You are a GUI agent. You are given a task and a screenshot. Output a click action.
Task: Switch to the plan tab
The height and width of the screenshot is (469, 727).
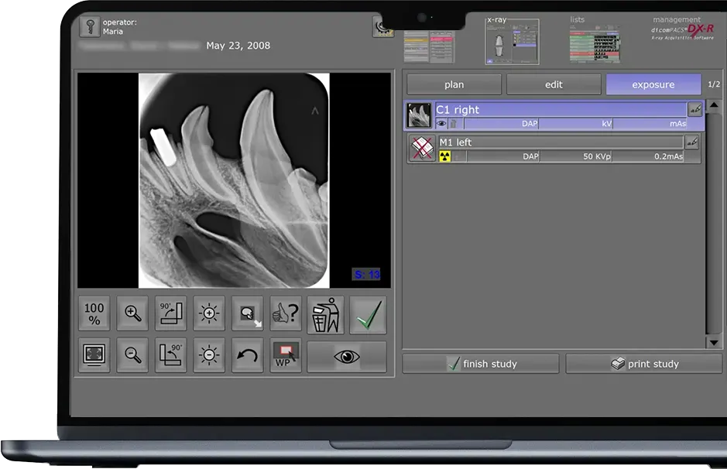point(454,84)
